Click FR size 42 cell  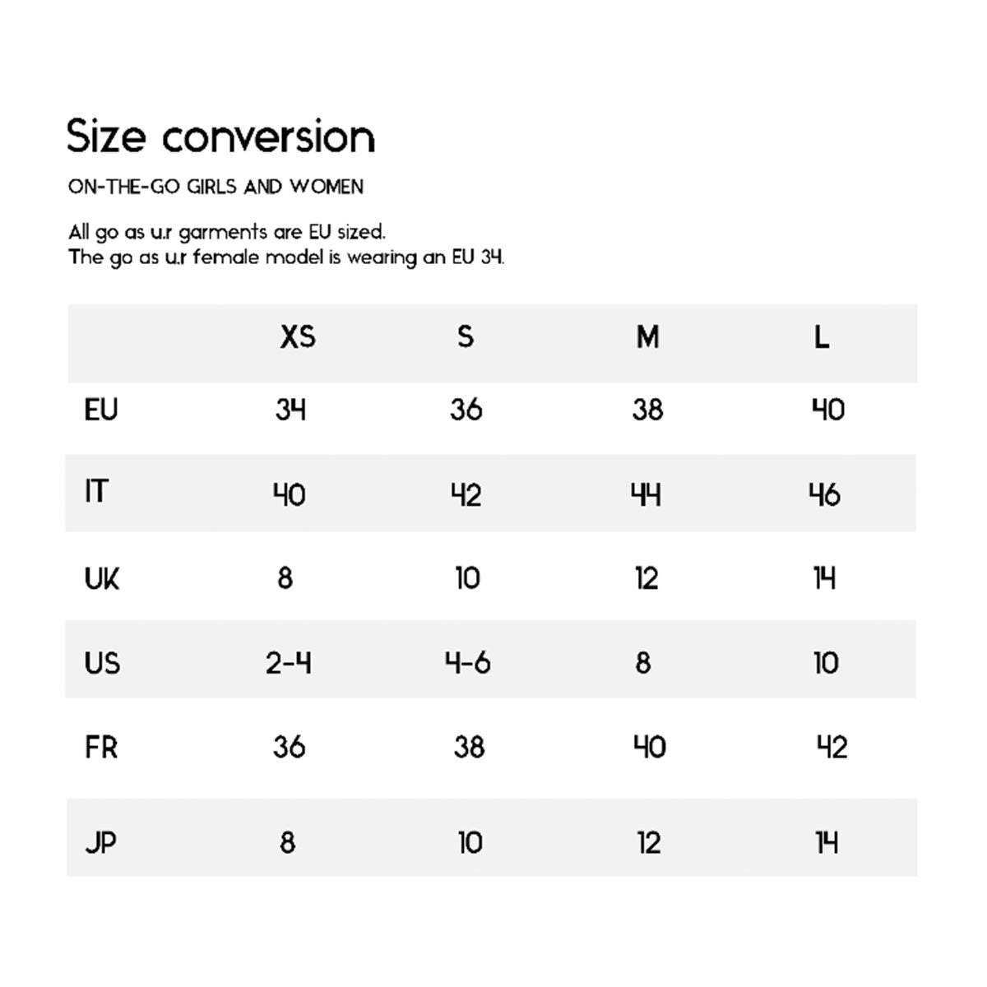[832, 748]
